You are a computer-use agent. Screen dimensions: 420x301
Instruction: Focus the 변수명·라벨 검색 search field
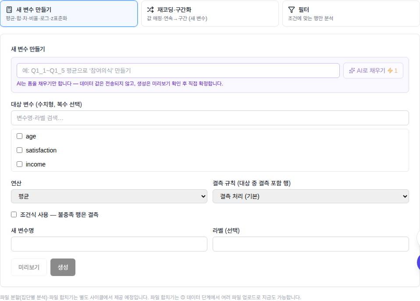point(210,118)
